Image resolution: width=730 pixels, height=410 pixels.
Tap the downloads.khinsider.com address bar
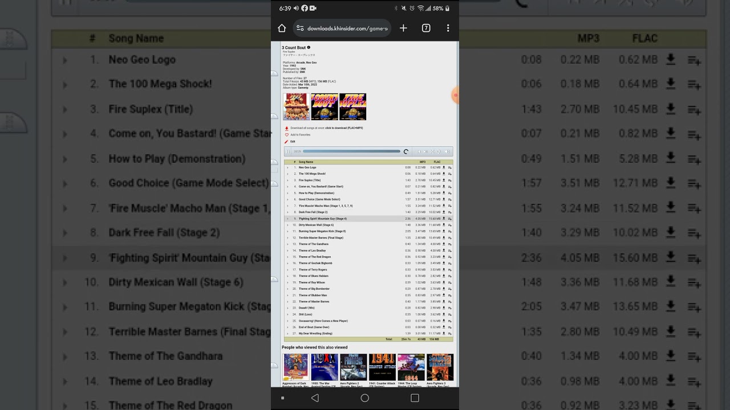(342, 28)
